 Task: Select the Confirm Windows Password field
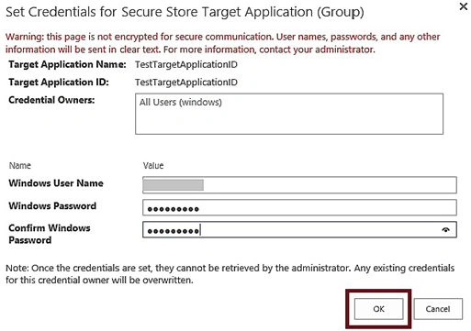(x=299, y=229)
